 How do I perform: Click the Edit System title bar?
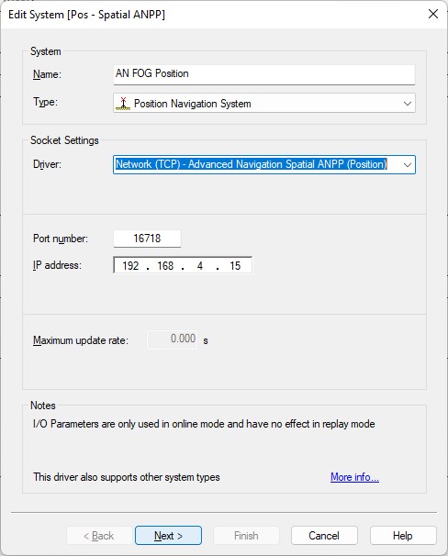[213, 15]
